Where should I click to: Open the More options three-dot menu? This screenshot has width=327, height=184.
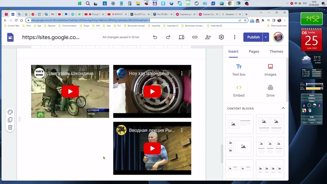235,37
